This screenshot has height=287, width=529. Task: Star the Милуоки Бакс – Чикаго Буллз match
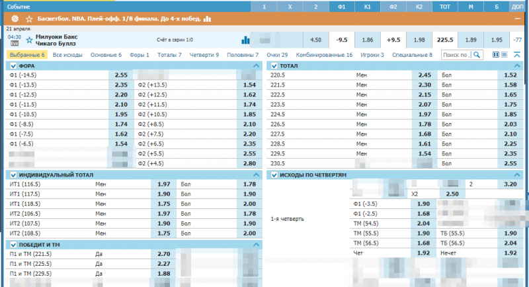pyautogui.click(x=28, y=40)
